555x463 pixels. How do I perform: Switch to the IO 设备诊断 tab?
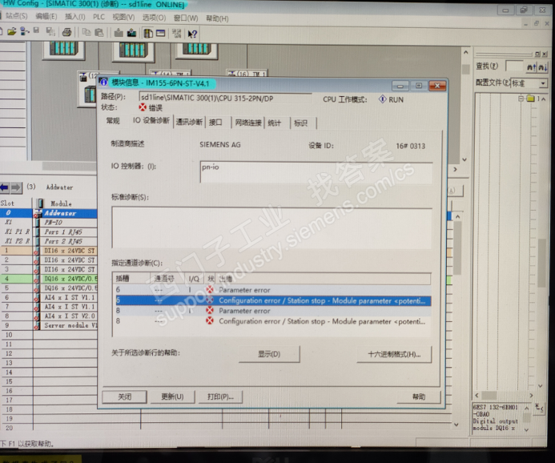tap(151, 120)
